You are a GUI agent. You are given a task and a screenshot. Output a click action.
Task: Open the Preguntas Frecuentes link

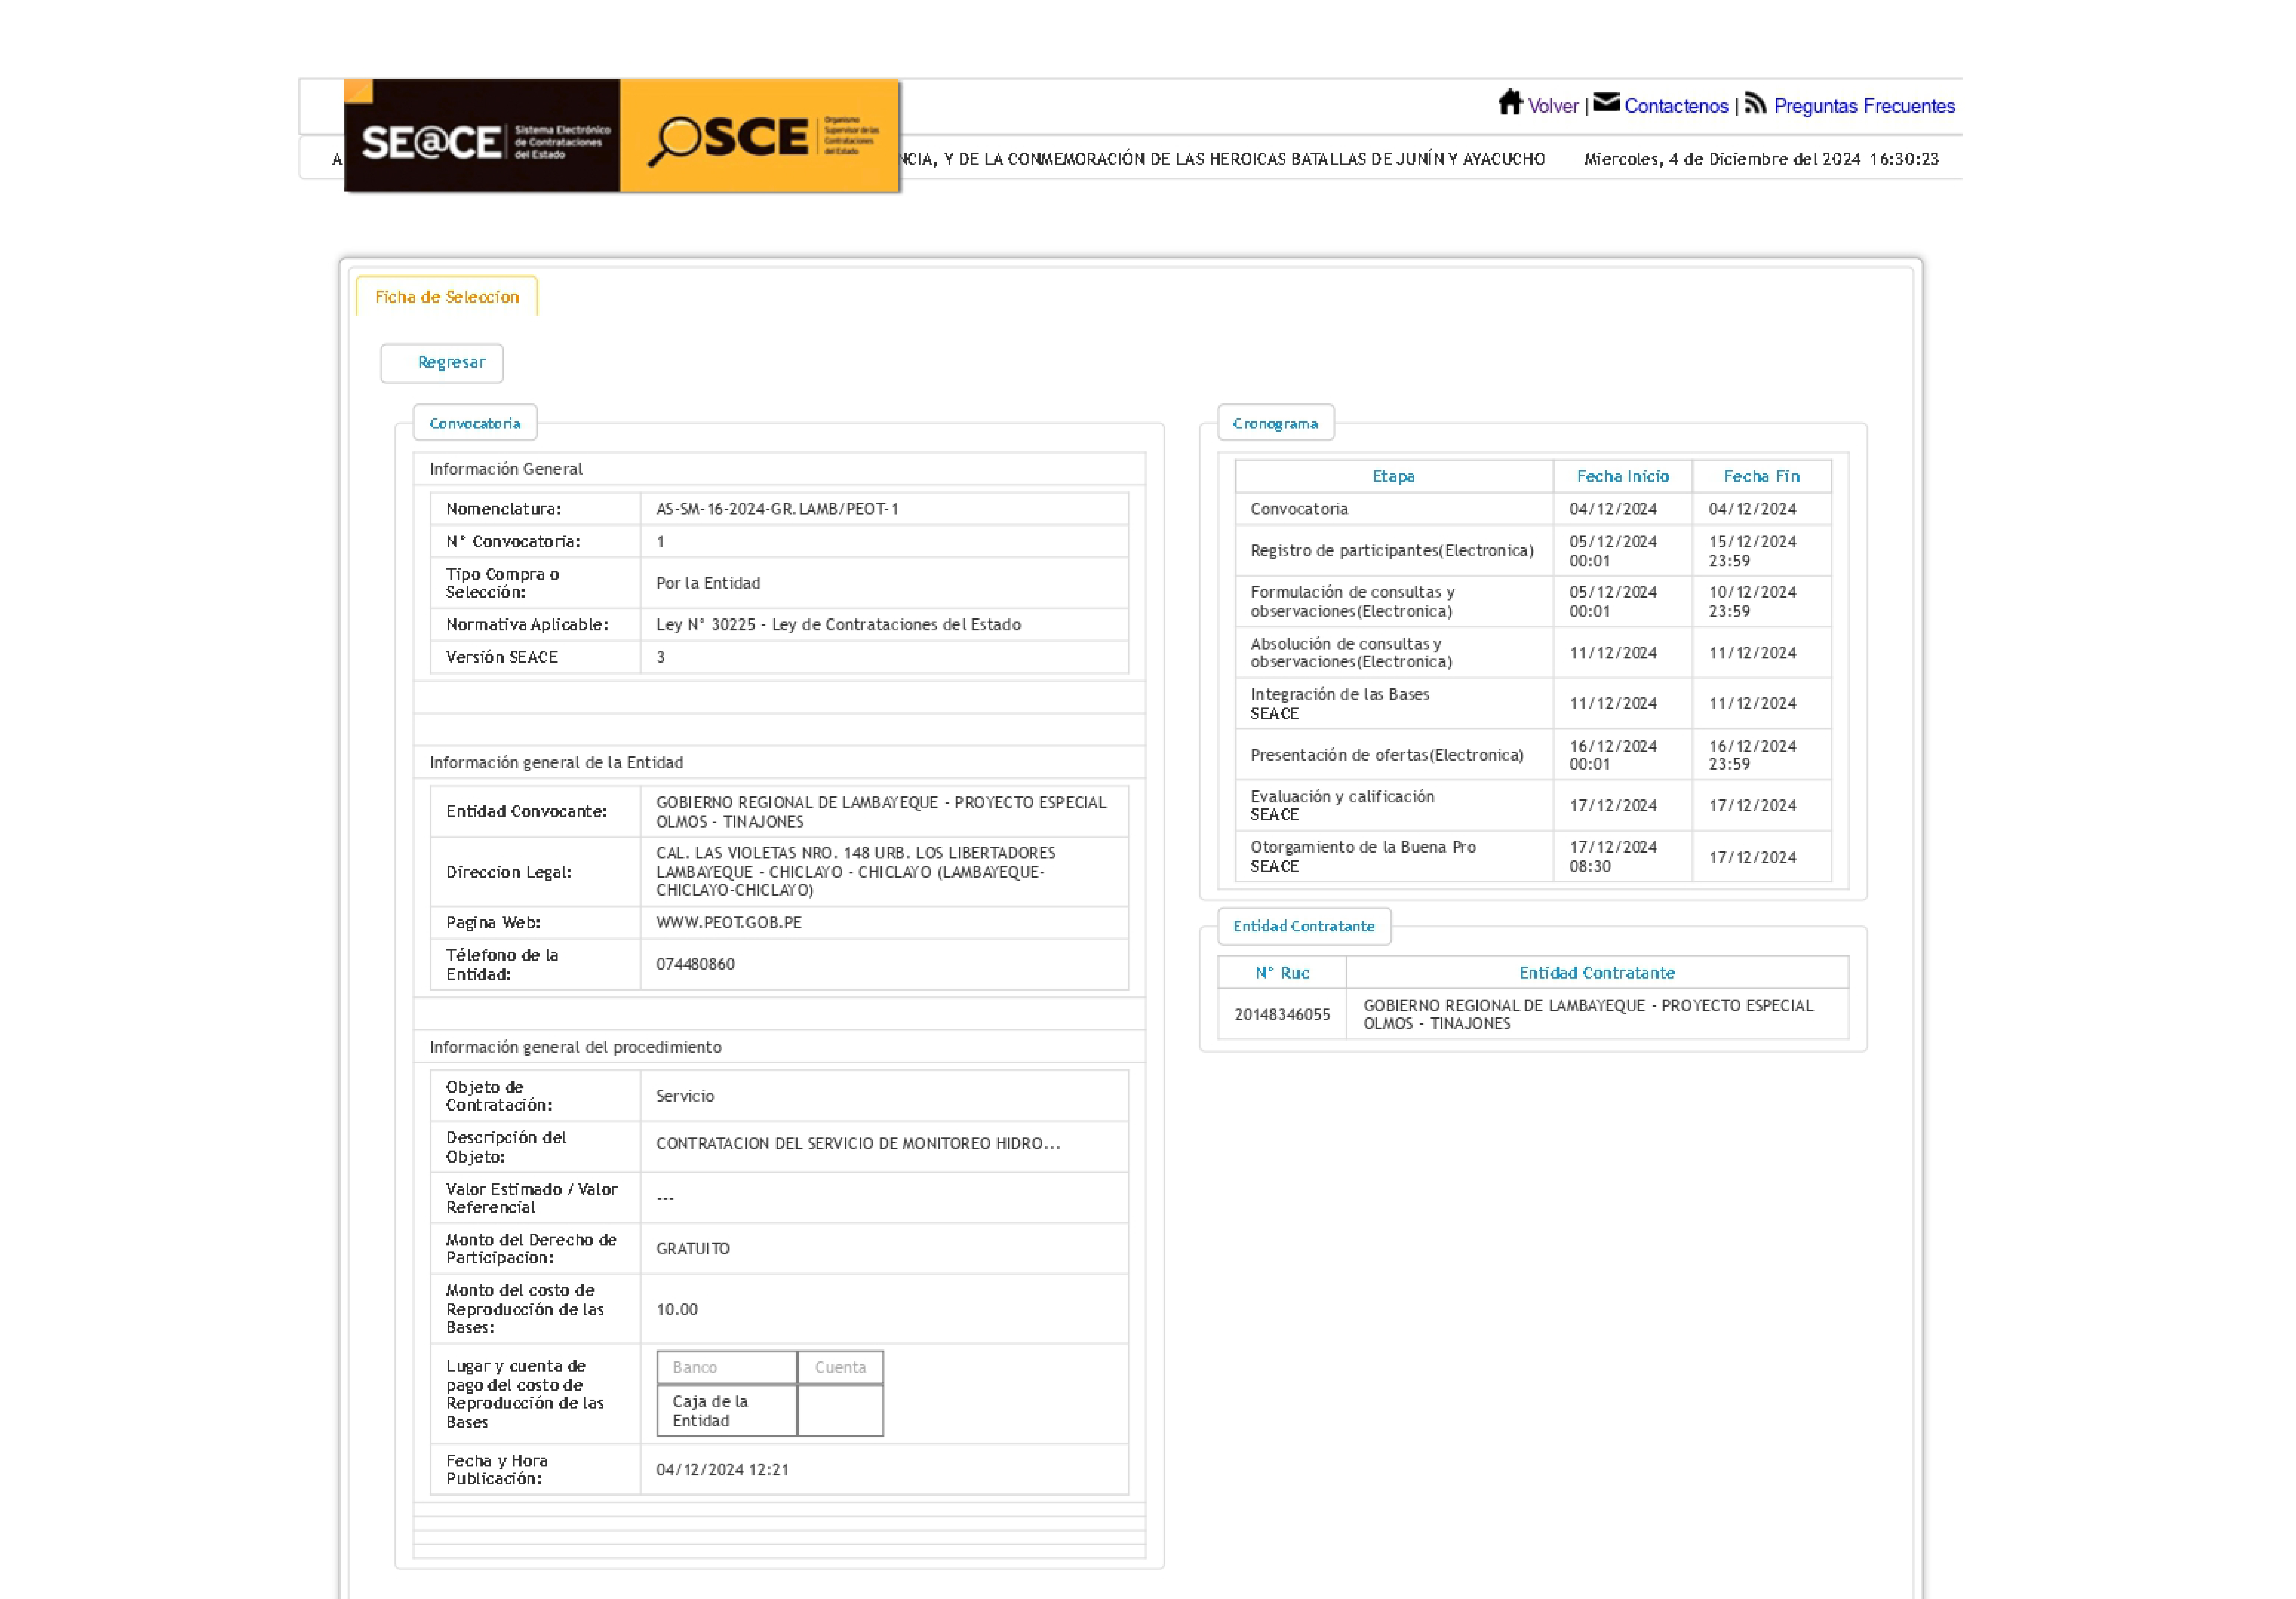[x=1864, y=106]
